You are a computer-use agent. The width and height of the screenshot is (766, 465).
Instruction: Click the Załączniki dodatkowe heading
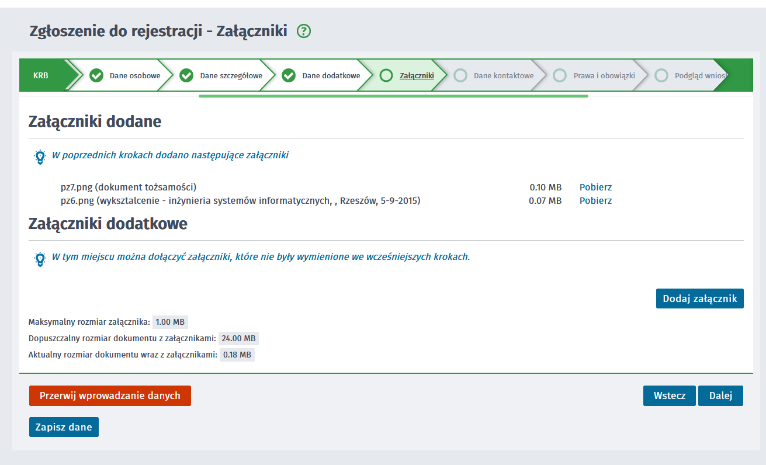[108, 223]
